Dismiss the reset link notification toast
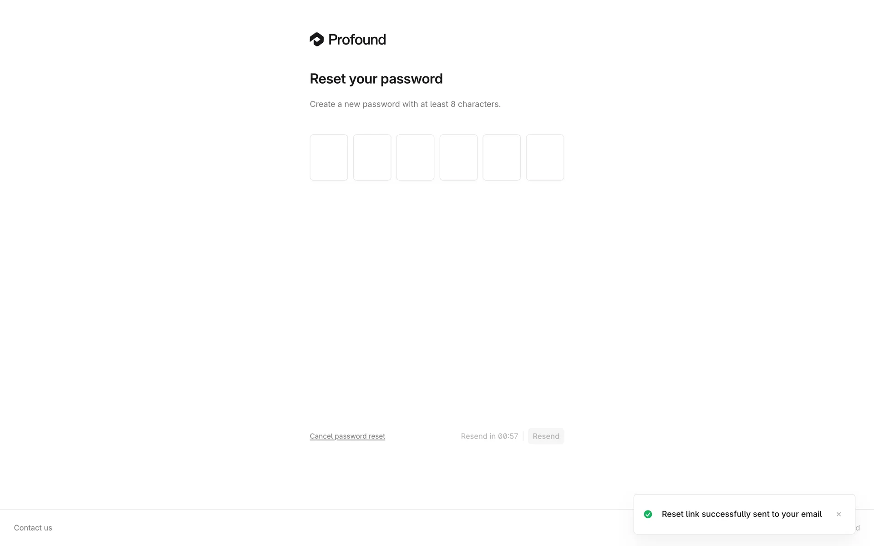The image size is (874, 546). [838, 514]
